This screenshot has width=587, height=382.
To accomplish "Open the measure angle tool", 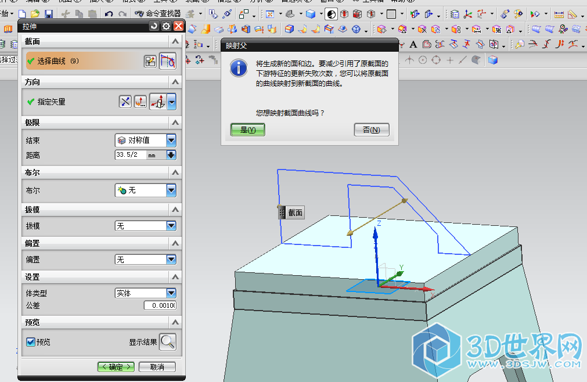I will (572, 14).
